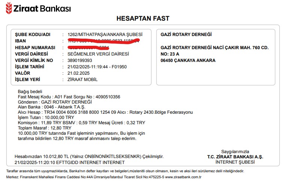Viewport: 295px width, 185px height.
Task: Click the İNTERNET ŞUBESİ text
Action: tap(235, 162)
